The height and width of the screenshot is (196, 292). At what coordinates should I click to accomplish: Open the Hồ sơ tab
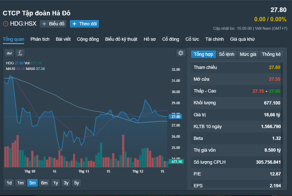[x=150, y=39]
